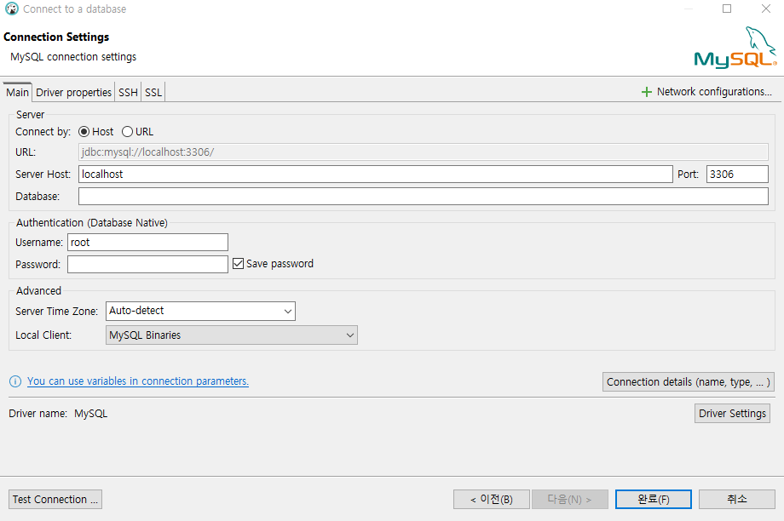Toggle the Save password checkbox

click(238, 263)
